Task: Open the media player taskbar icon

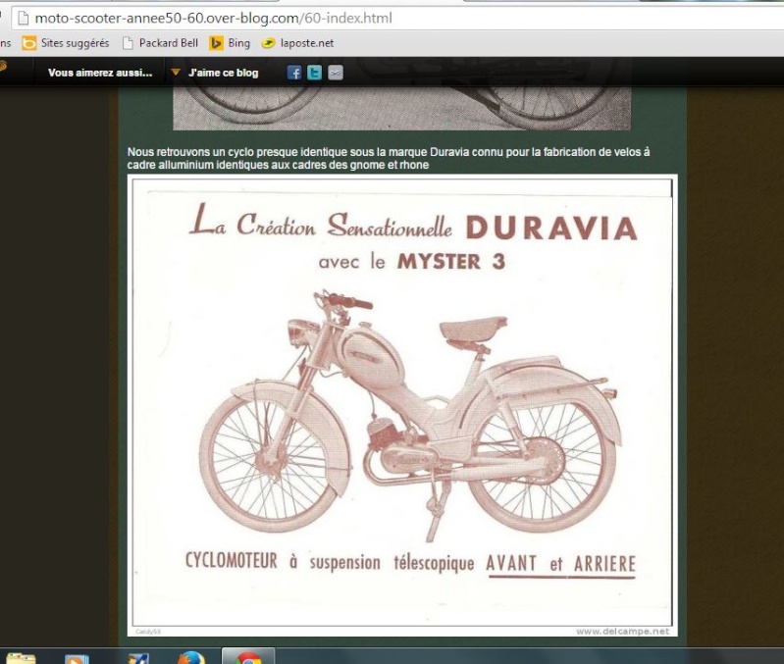Action: 77,658
